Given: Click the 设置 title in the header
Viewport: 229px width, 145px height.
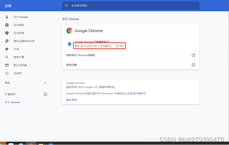Looking at the screenshot, I should 8,6.
